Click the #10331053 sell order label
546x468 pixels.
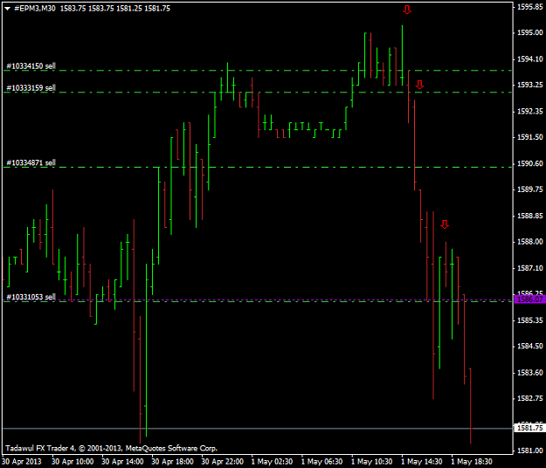pos(31,297)
